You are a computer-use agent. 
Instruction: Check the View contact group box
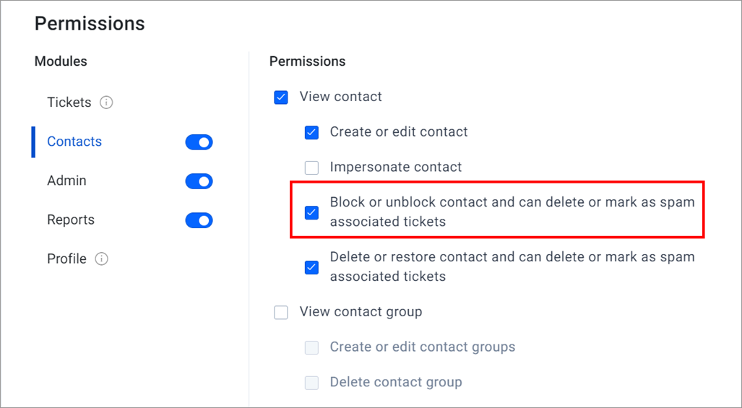pos(281,312)
